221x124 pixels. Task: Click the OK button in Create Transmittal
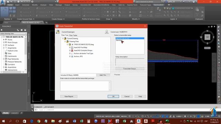click(113, 96)
